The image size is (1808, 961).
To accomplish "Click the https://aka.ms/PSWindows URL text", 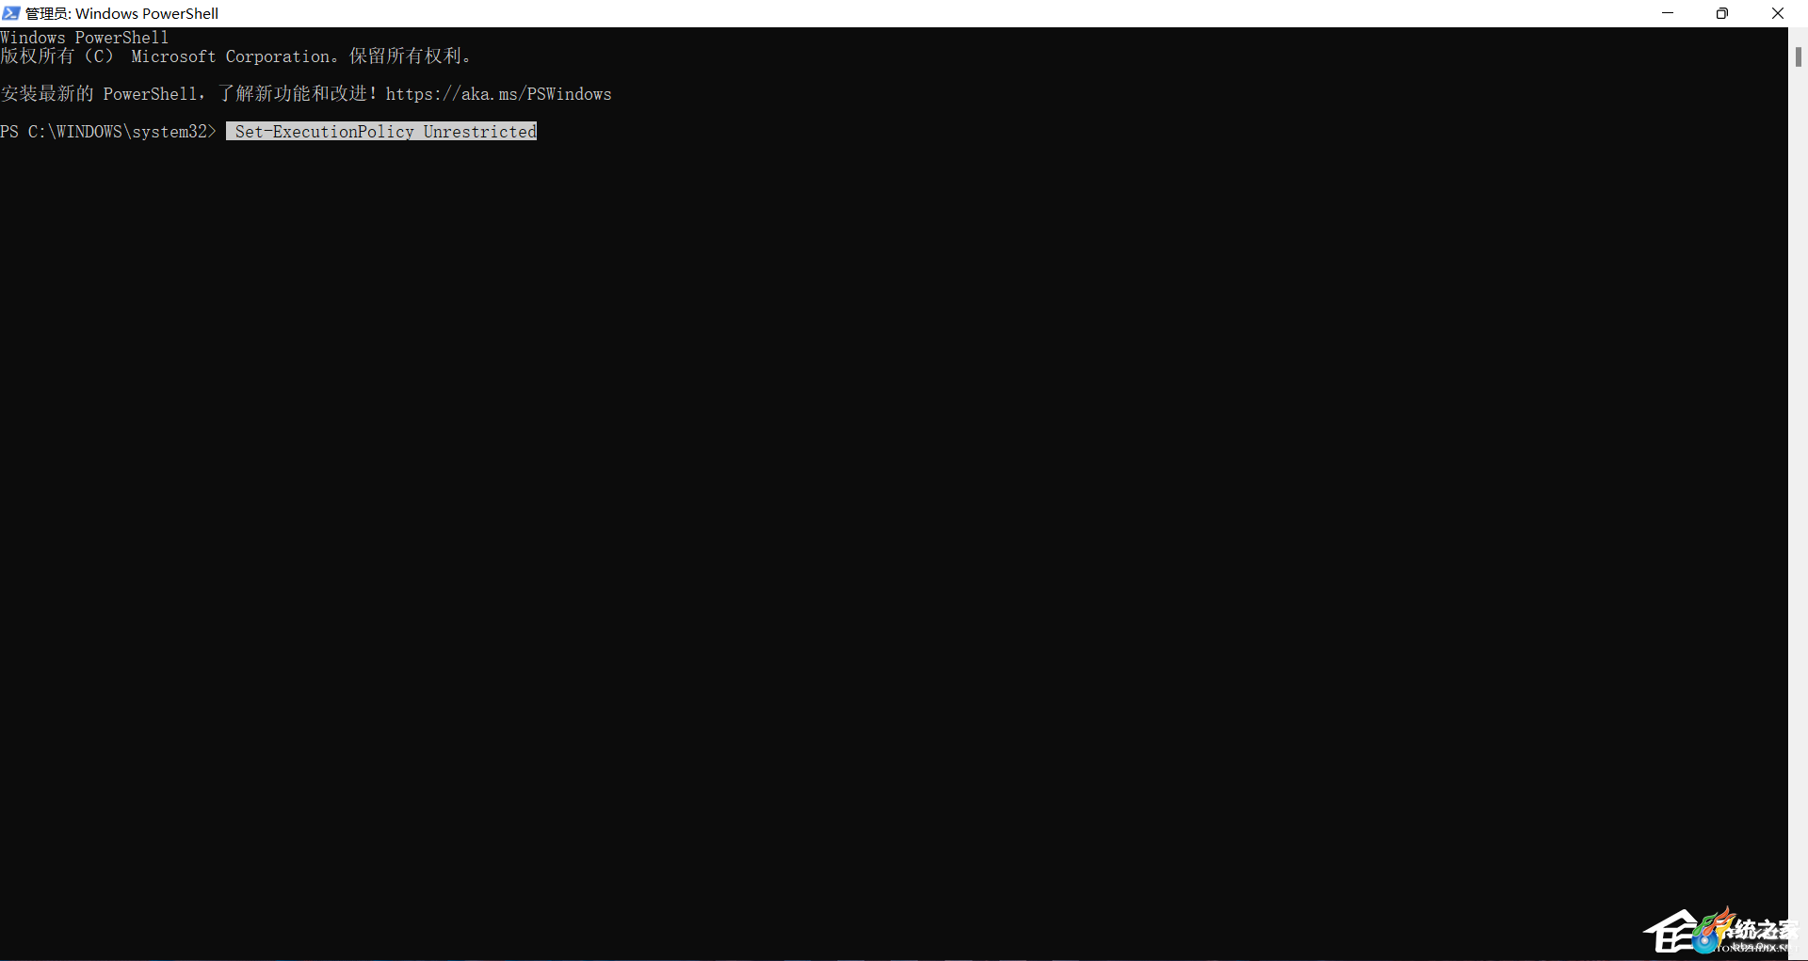I will pyautogui.click(x=498, y=94).
